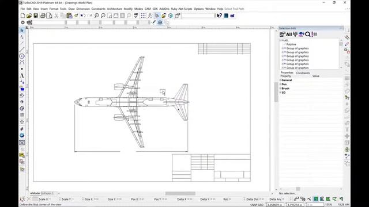Viewport: 369px width, 207px height.
Task: Expand the topmost Group of graphics node
Action: pos(283,48)
